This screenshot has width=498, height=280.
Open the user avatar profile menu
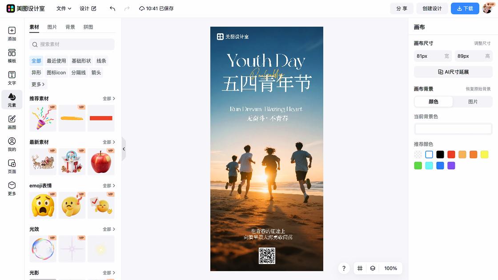488,8
